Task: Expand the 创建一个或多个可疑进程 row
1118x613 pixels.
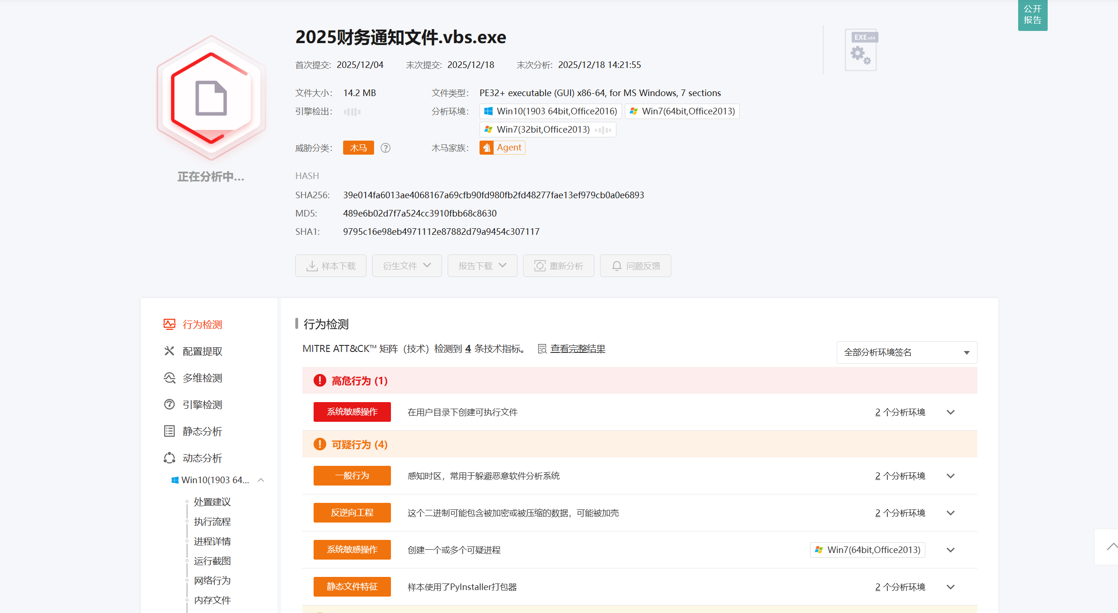Action: (x=951, y=550)
